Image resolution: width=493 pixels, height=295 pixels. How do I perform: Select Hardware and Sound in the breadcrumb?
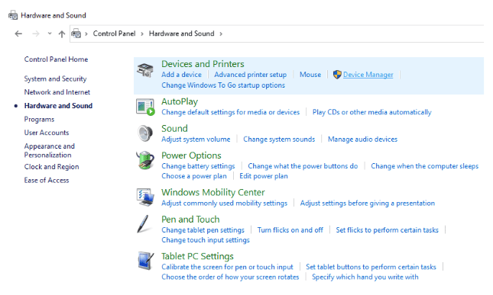pyautogui.click(x=181, y=34)
